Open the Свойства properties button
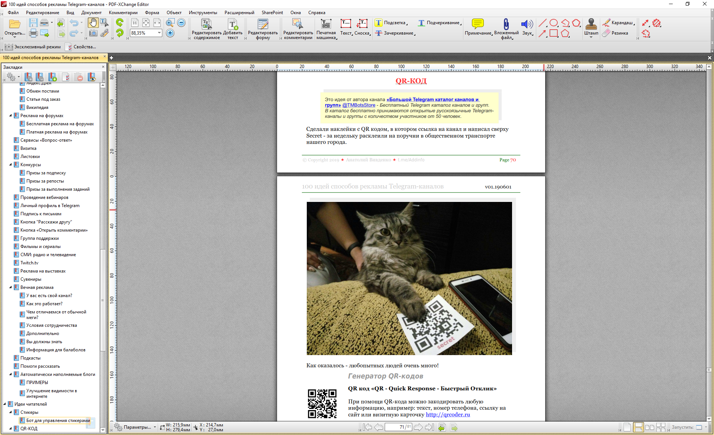The width and height of the screenshot is (714, 435). [81, 47]
